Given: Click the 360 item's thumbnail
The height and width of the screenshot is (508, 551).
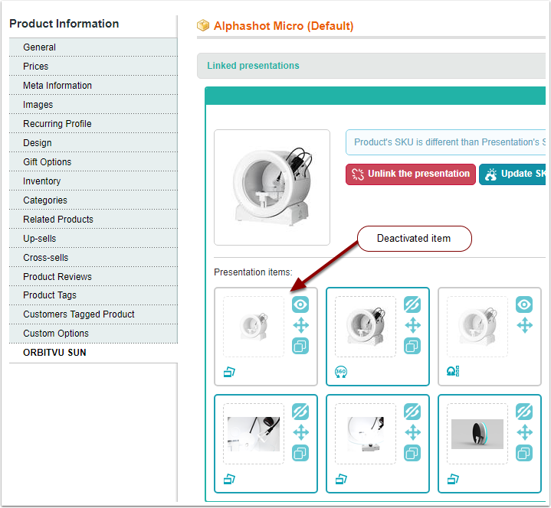Looking at the screenshot, I should [366, 327].
